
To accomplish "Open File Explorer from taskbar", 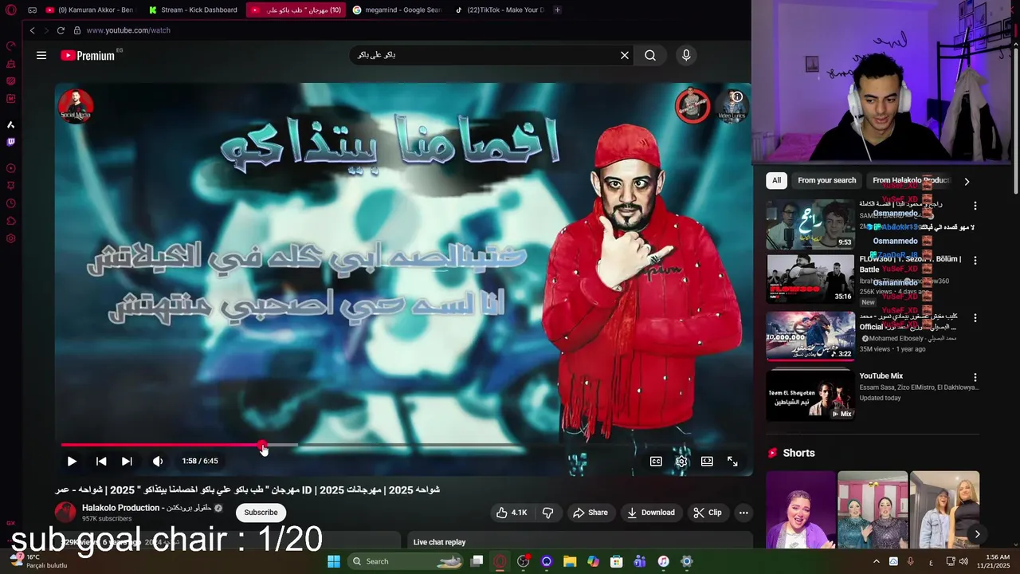I will pos(570,561).
